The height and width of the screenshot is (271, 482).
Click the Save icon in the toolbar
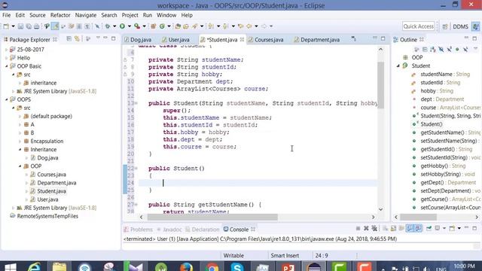coord(20,26)
